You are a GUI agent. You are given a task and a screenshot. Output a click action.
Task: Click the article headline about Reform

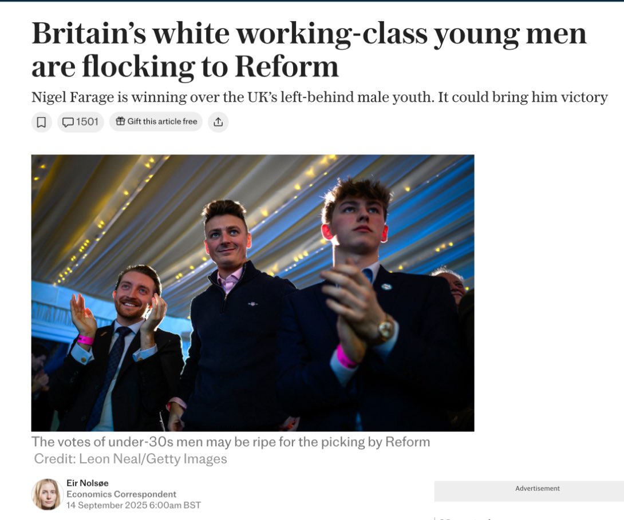[309, 49]
